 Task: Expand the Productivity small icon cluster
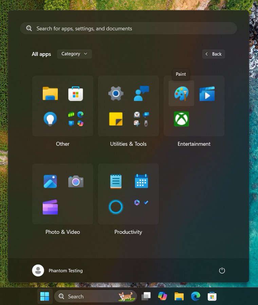click(141, 203)
